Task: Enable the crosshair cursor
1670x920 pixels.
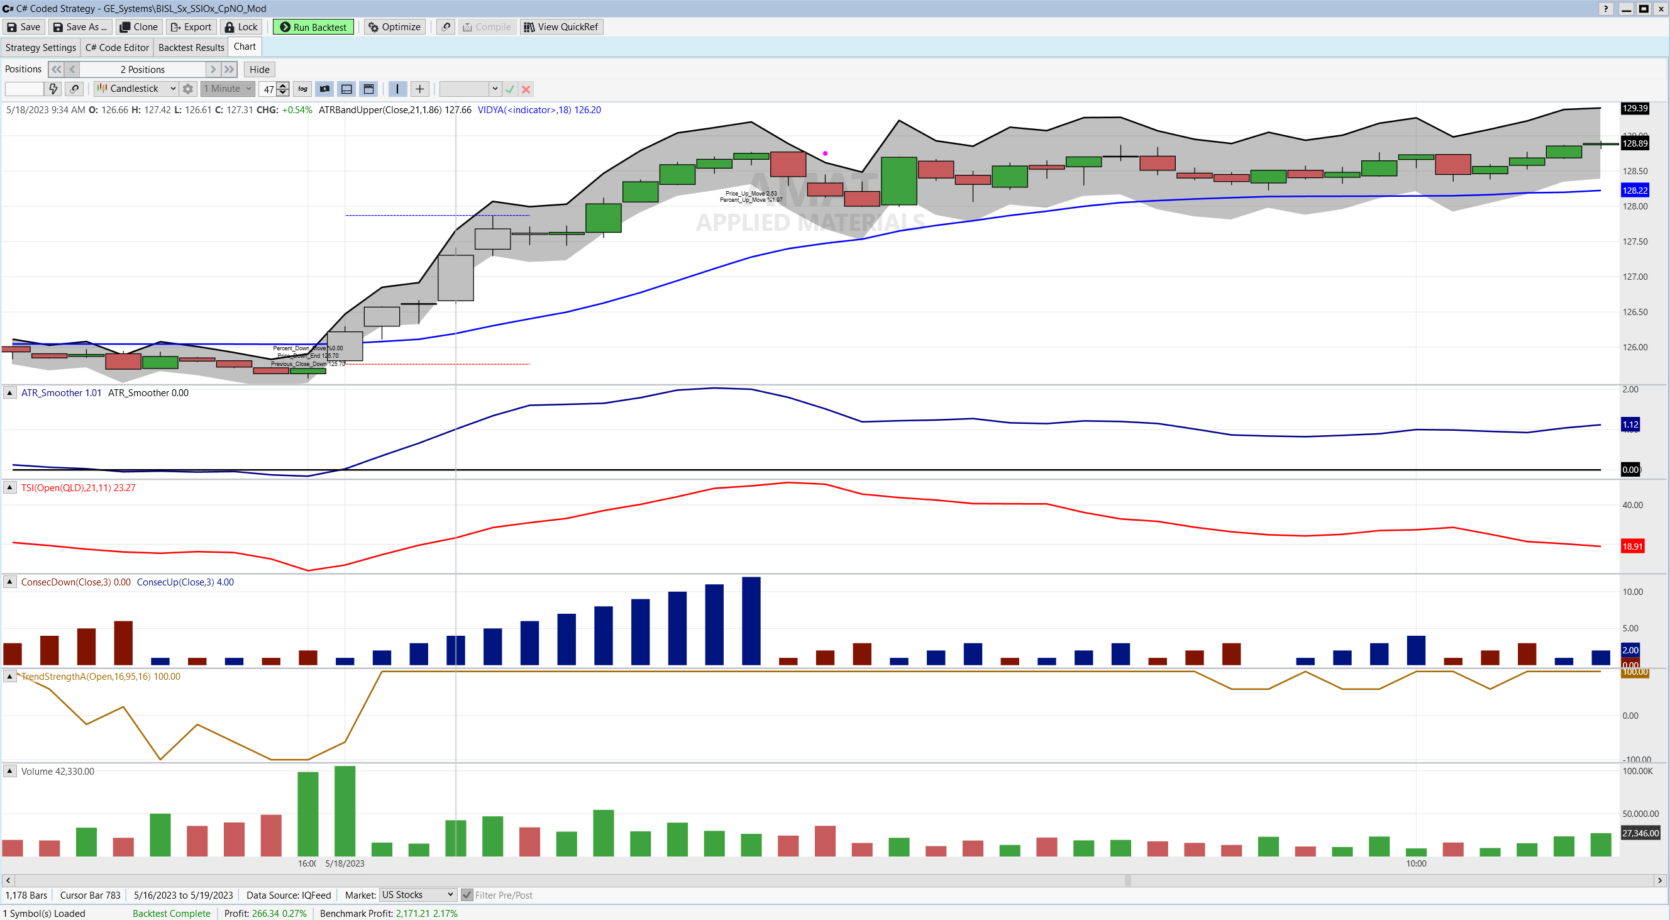Action: (419, 89)
